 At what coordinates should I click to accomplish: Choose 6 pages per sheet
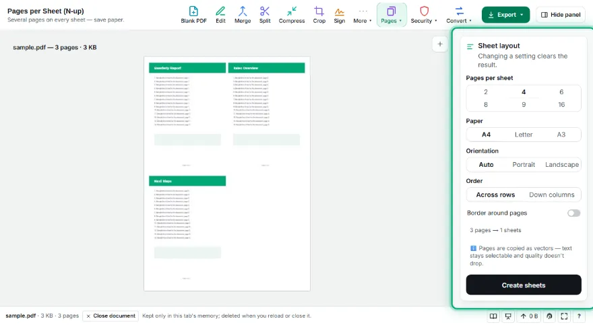(x=561, y=92)
